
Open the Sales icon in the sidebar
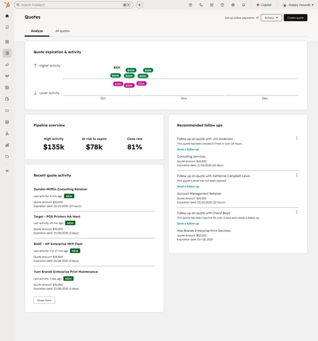[x=7, y=88]
